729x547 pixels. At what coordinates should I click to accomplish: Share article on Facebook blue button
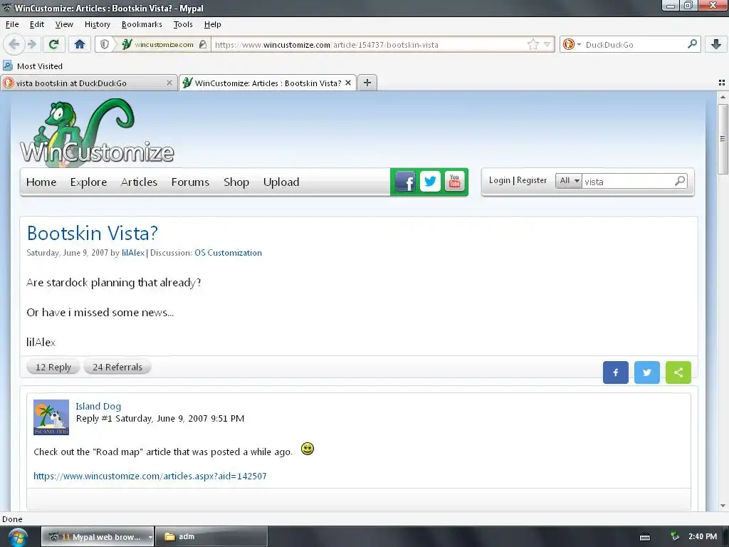(616, 372)
